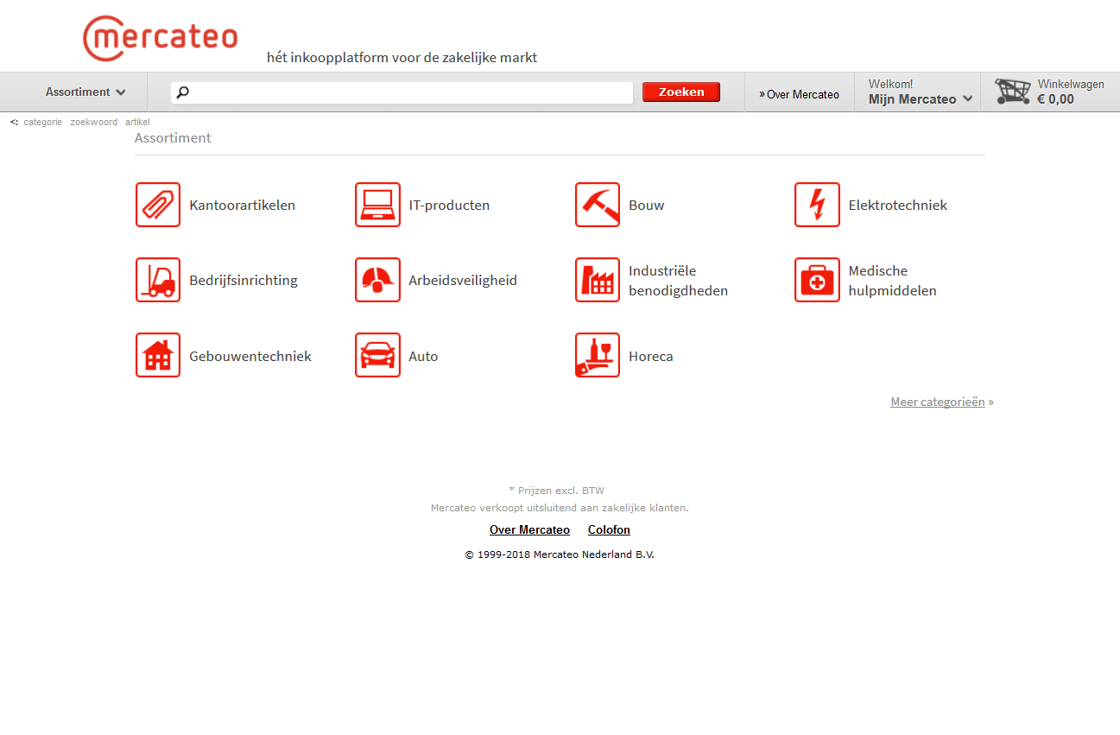This screenshot has height=735, width=1120.
Task: Select the Industriële benodigdheden factory icon
Action: pos(598,280)
